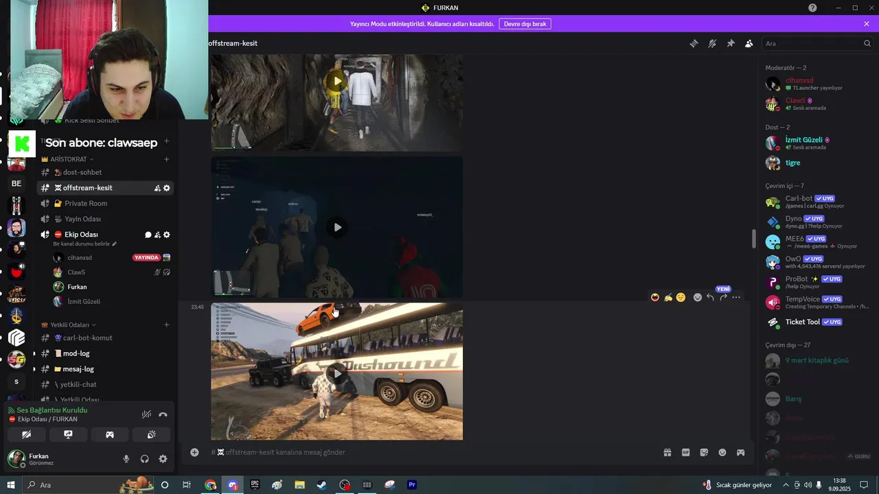Screen dimensions: 879x494
Task: Play the dark crowd video clip
Action: 336,227
